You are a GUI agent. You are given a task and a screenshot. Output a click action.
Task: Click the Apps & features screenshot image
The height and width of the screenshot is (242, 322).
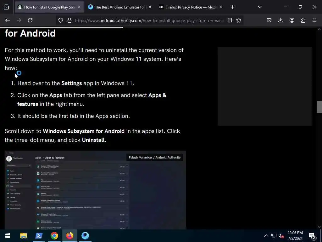[x=95, y=190]
